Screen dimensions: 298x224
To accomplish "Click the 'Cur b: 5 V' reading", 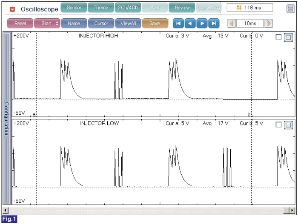I will click(x=251, y=123).
